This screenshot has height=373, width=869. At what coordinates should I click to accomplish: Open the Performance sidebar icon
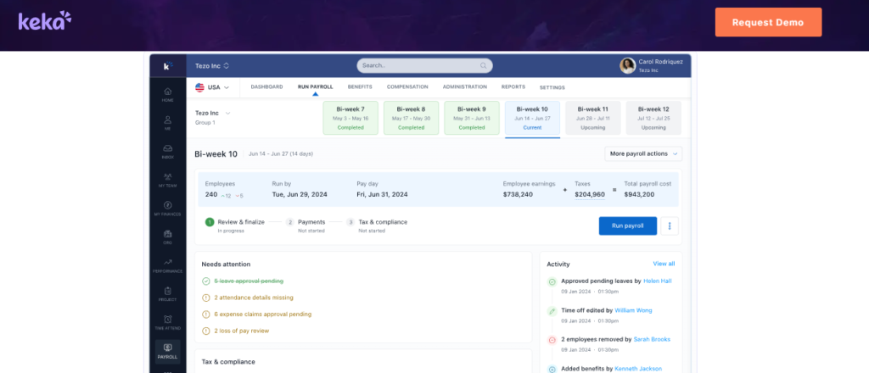point(168,265)
